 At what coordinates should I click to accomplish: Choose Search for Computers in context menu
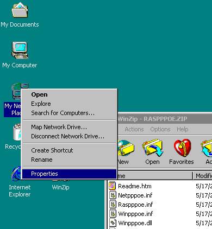(70, 113)
